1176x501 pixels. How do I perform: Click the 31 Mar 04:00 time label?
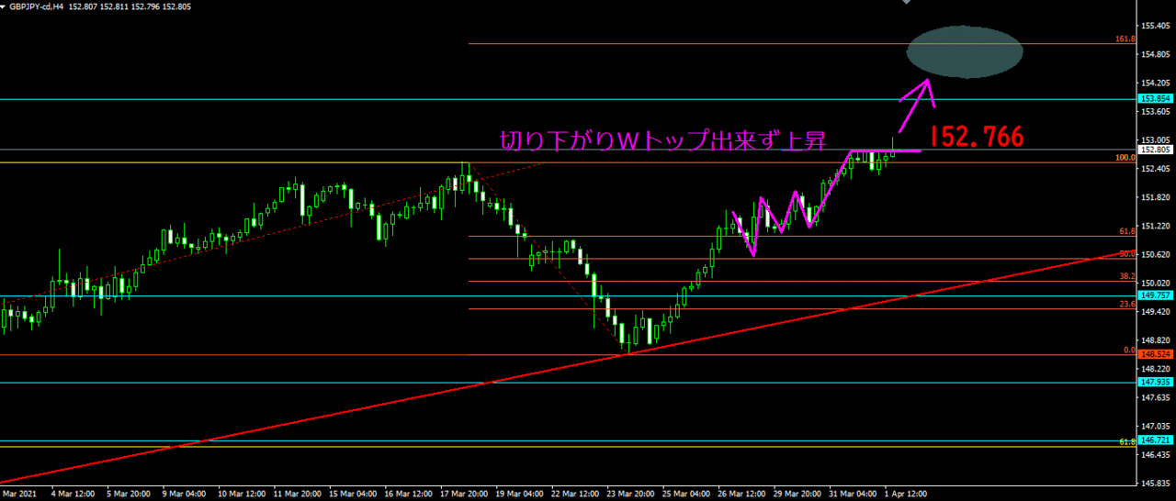click(854, 493)
